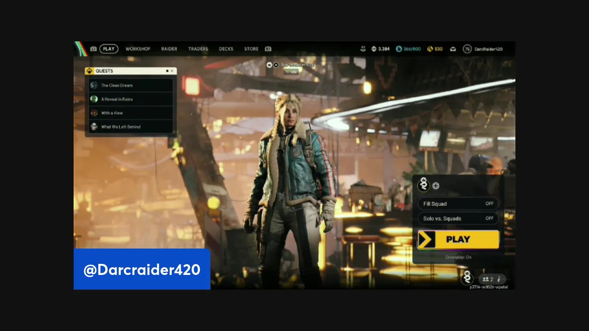Click player emblem near social widget

pyautogui.click(x=468, y=278)
